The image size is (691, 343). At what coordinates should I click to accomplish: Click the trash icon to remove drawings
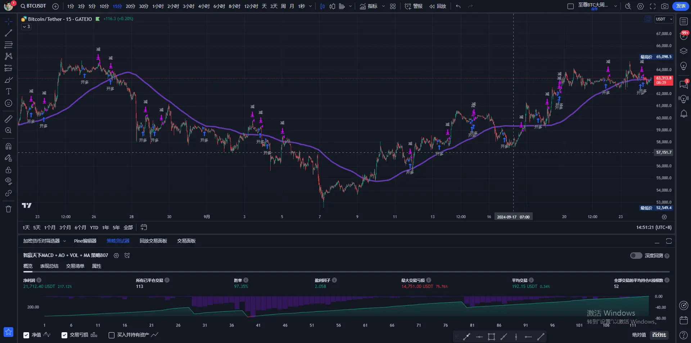click(x=8, y=209)
